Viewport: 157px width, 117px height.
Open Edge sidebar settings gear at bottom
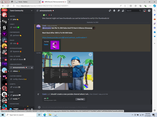154,110
